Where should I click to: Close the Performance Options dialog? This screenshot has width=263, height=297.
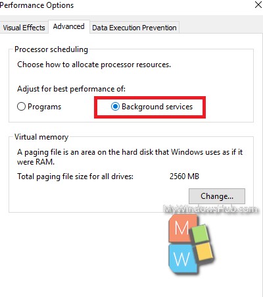258,5
